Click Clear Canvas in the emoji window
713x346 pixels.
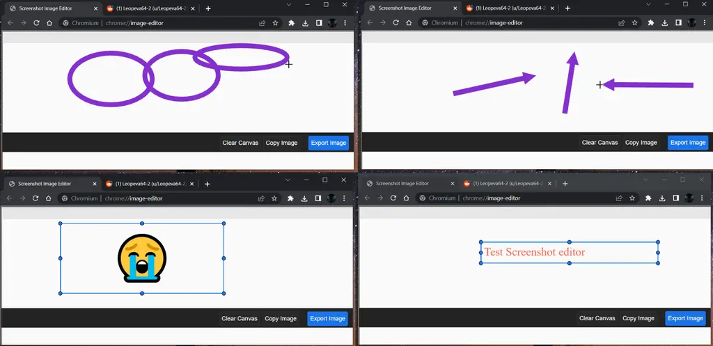tap(240, 319)
